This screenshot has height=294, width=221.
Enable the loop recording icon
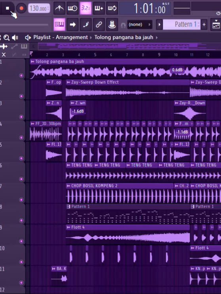pyautogui.click(x=112, y=8)
